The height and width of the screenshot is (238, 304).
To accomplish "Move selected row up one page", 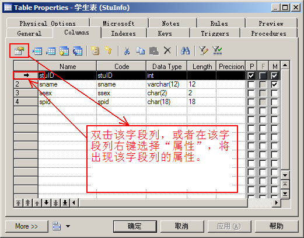I will [28, 203].
